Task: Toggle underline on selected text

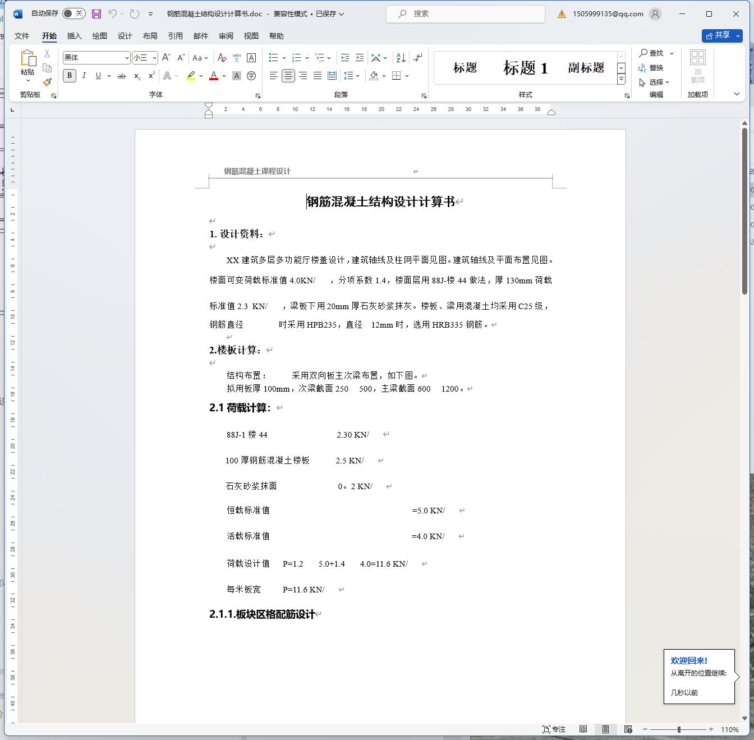Action: click(x=98, y=76)
